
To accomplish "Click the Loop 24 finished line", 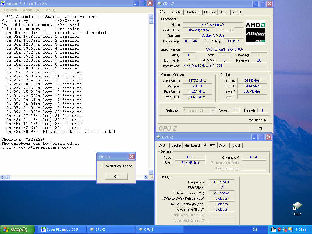I will (44, 128).
